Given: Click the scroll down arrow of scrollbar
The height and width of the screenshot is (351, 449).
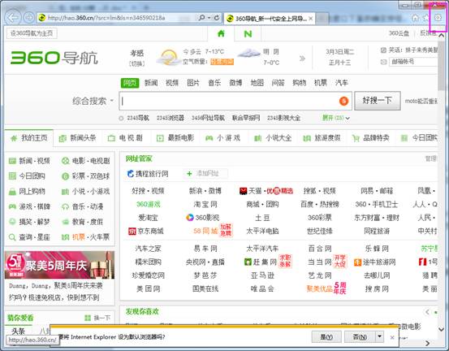Looking at the screenshot, I should pyautogui.click(x=441, y=329).
